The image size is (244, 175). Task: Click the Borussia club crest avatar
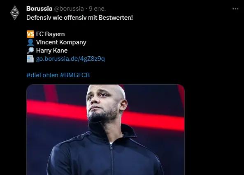coord(15,13)
